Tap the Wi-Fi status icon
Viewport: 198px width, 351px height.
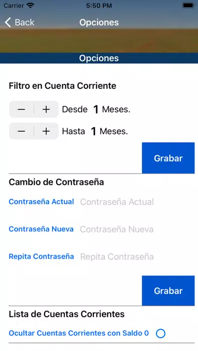point(30,6)
